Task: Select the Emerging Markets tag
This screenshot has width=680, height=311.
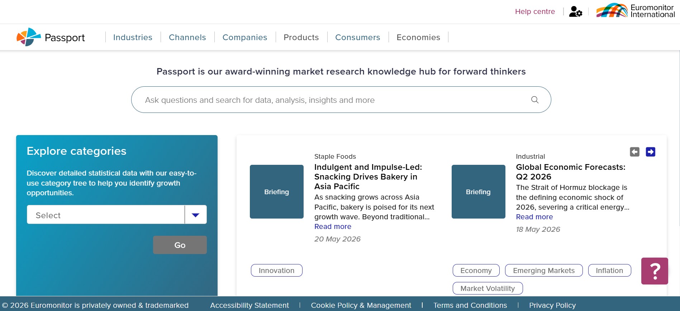Action: pyautogui.click(x=544, y=271)
